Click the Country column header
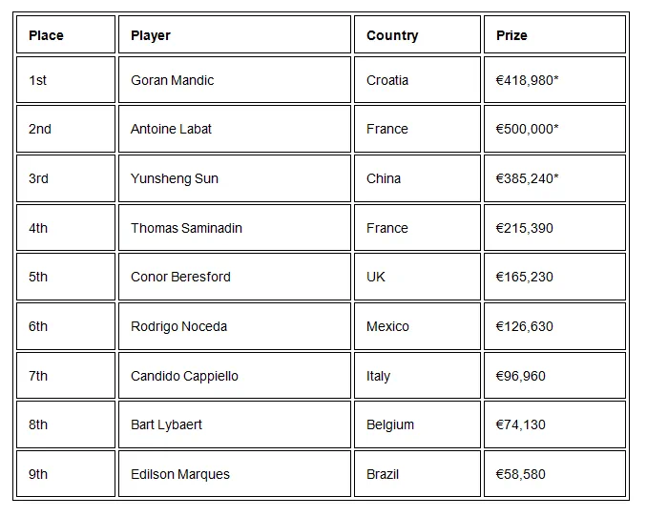 [x=392, y=35]
